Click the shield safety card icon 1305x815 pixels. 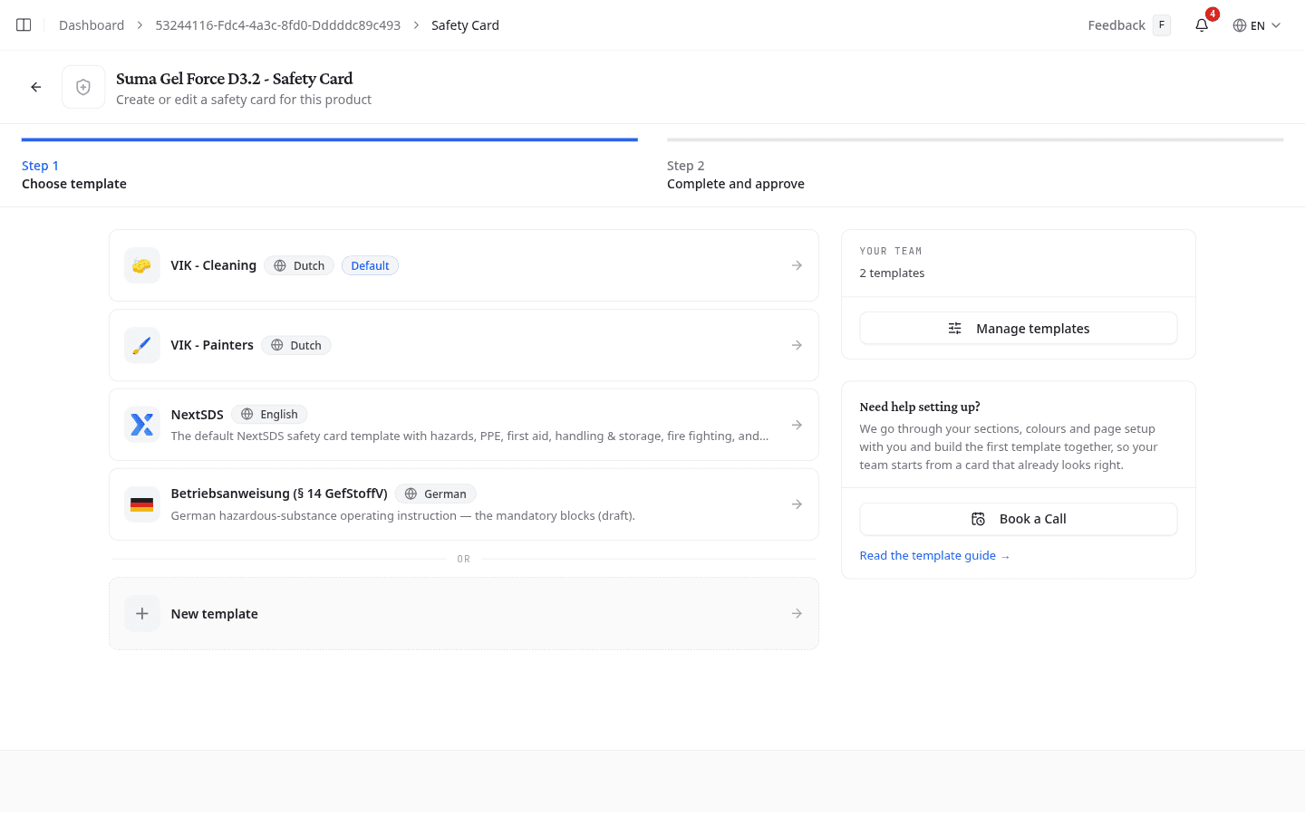(x=83, y=87)
